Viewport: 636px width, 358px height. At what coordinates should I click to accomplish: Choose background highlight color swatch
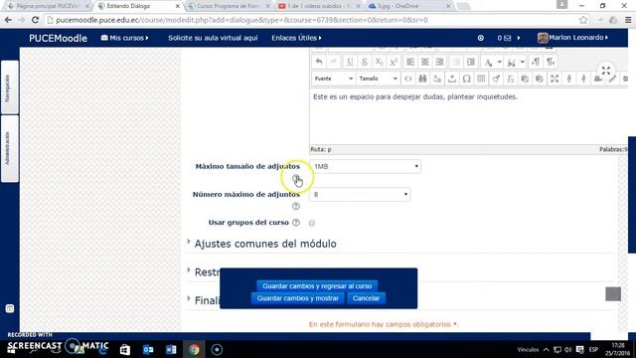(x=512, y=62)
